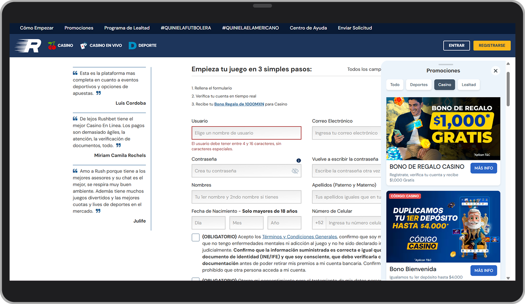Open the password requirements info icon
Screen dimensions: 525x304
coord(298,160)
